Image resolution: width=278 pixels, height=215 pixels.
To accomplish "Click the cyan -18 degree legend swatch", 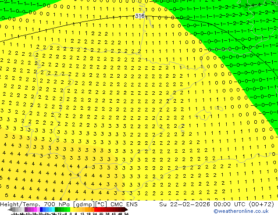I will [53, 210].
